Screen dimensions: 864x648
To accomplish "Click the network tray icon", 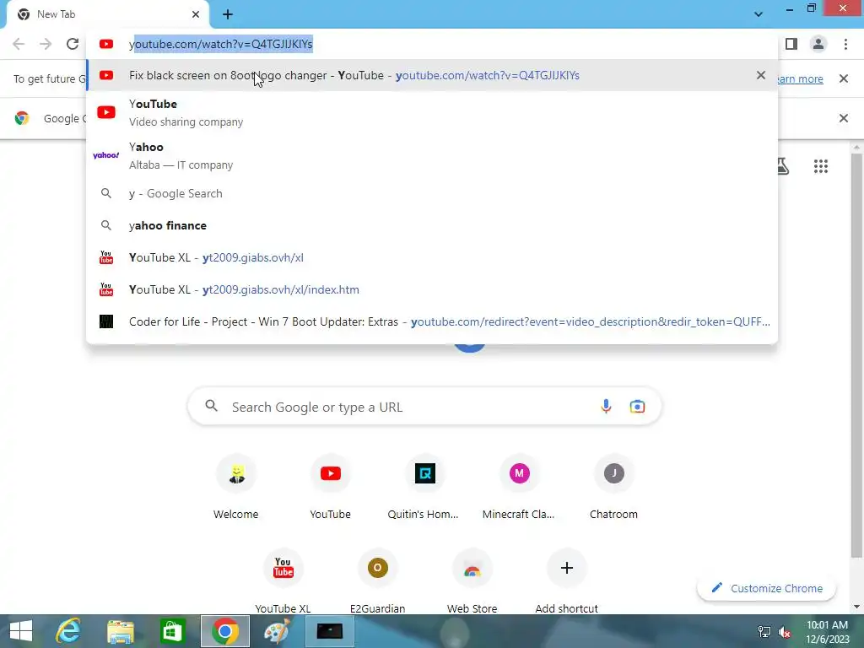I will pos(764,632).
